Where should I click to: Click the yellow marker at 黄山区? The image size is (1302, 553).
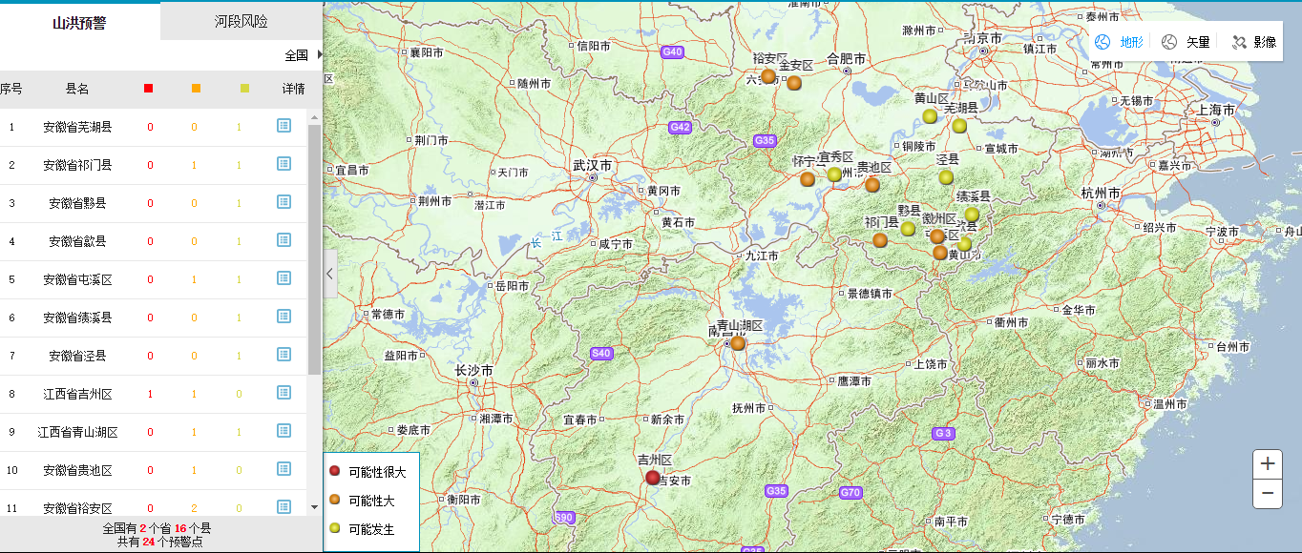[x=930, y=116]
